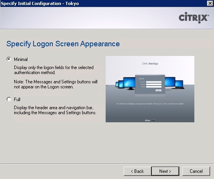
Task: Cancel the initial configuration wizard
Action: [196, 171]
